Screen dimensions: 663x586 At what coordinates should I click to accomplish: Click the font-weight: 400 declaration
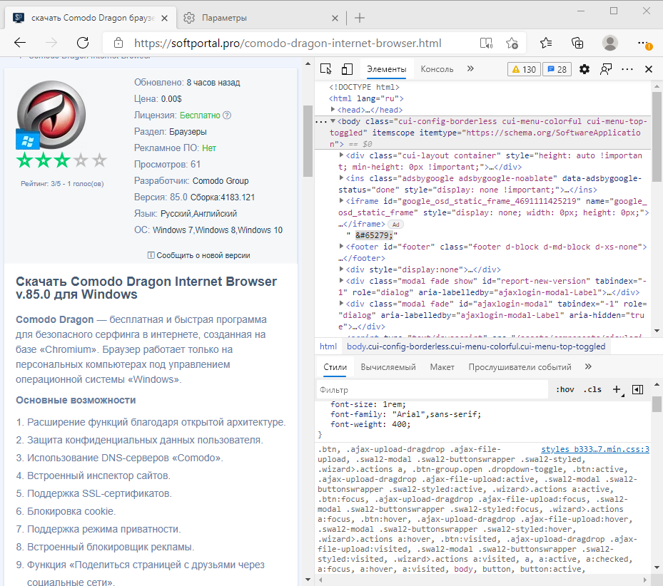(x=370, y=425)
